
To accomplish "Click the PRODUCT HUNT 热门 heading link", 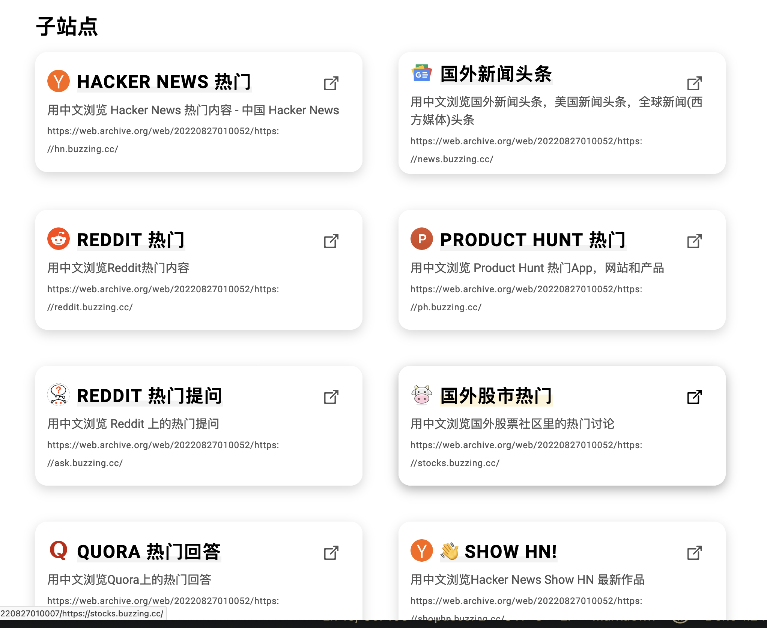I will click(533, 240).
